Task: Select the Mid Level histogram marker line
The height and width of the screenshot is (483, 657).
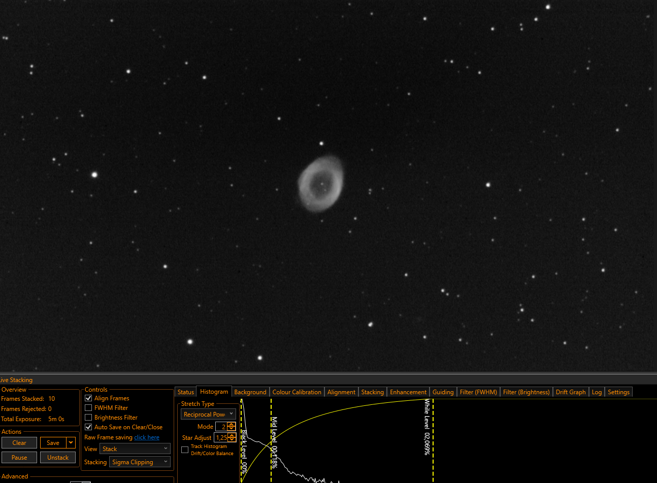Action: click(x=271, y=440)
